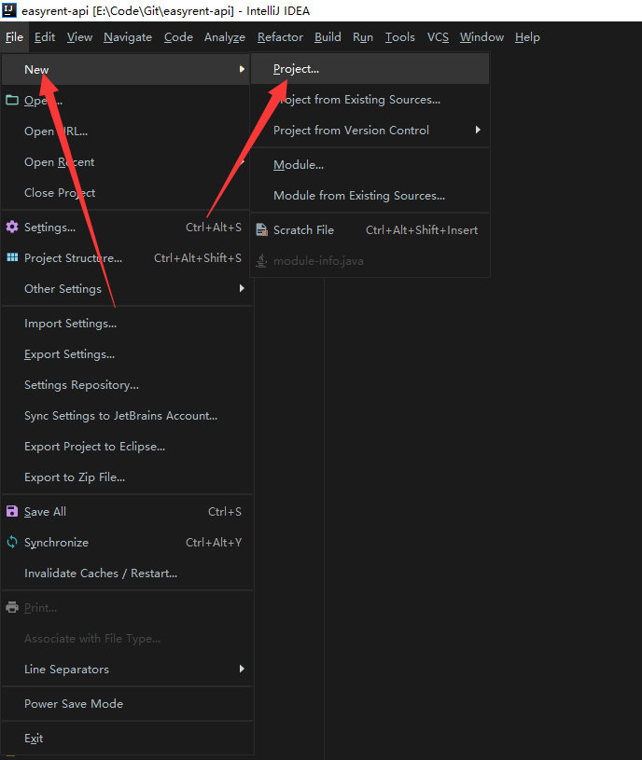Select Open Recent menu entry

(x=126, y=162)
